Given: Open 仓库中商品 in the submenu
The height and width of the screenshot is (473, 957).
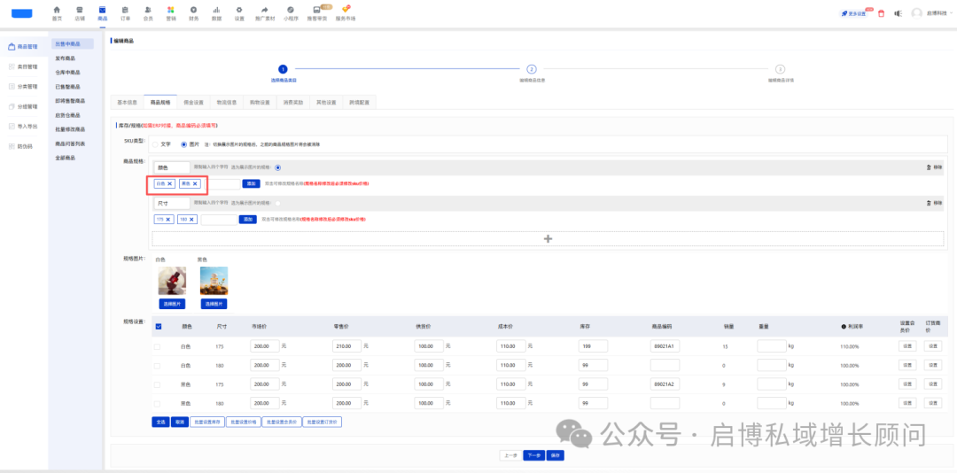Looking at the screenshot, I should [x=67, y=73].
